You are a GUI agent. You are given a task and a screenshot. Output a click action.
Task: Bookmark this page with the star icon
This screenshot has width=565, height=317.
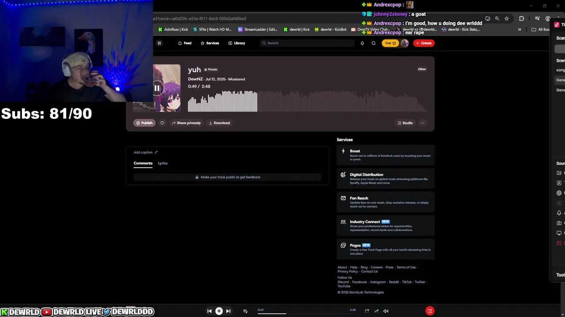(507, 18)
